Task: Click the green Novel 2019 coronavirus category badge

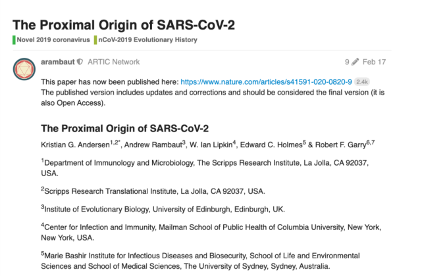Action: pyautogui.click(x=14, y=40)
